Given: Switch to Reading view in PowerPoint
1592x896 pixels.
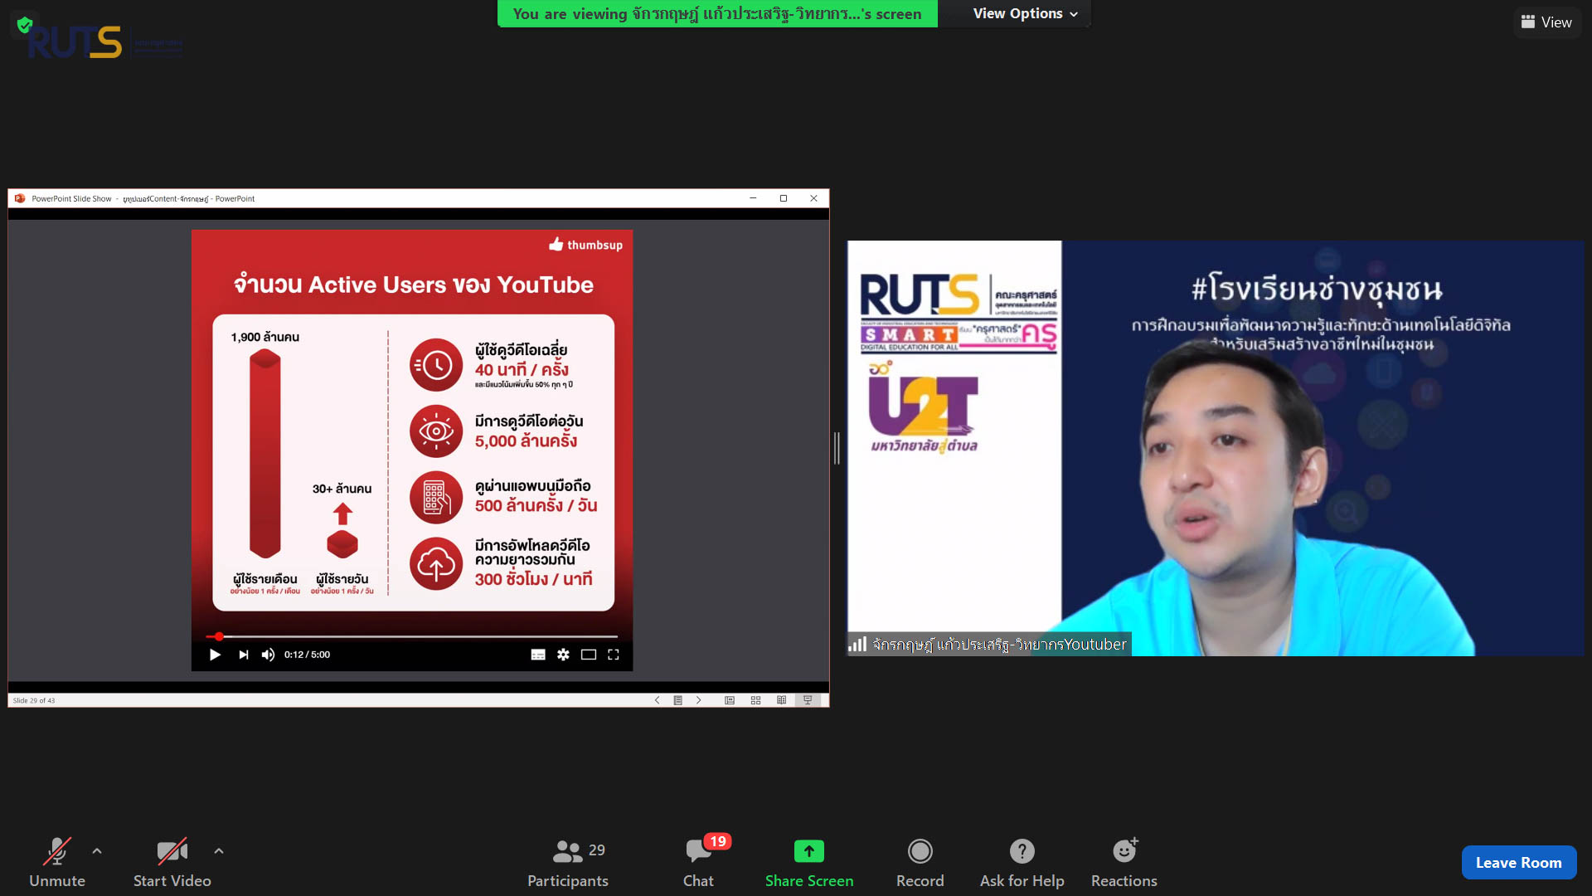Looking at the screenshot, I should (x=781, y=700).
